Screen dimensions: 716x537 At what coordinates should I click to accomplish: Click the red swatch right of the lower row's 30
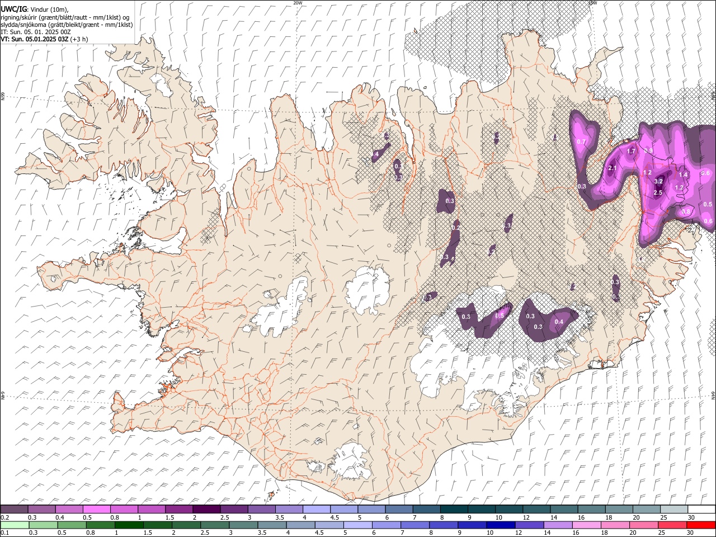700,525
